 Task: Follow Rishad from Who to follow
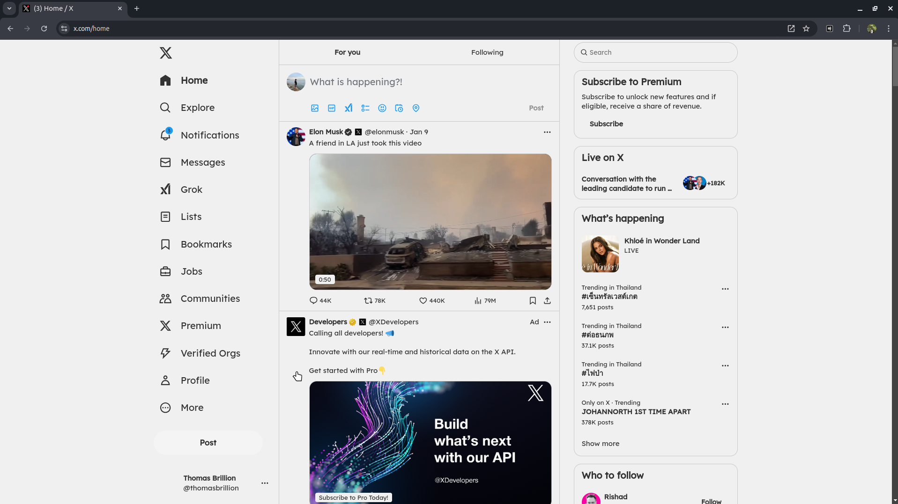click(x=711, y=501)
